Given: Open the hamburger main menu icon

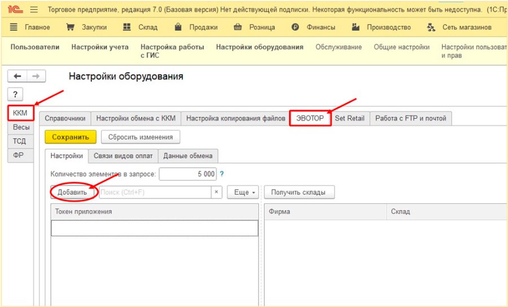Looking at the screenshot, I should tap(34, 10).
